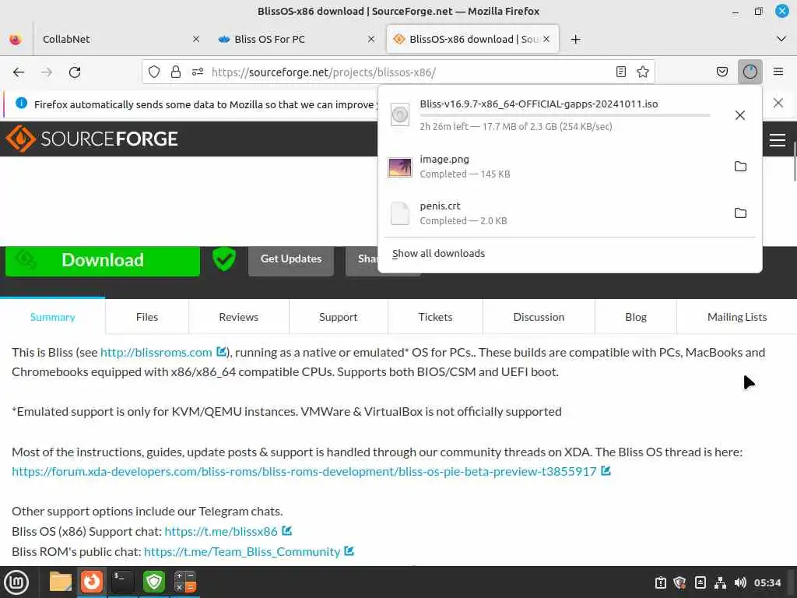Click the site padlock icon

coord(176,72)
